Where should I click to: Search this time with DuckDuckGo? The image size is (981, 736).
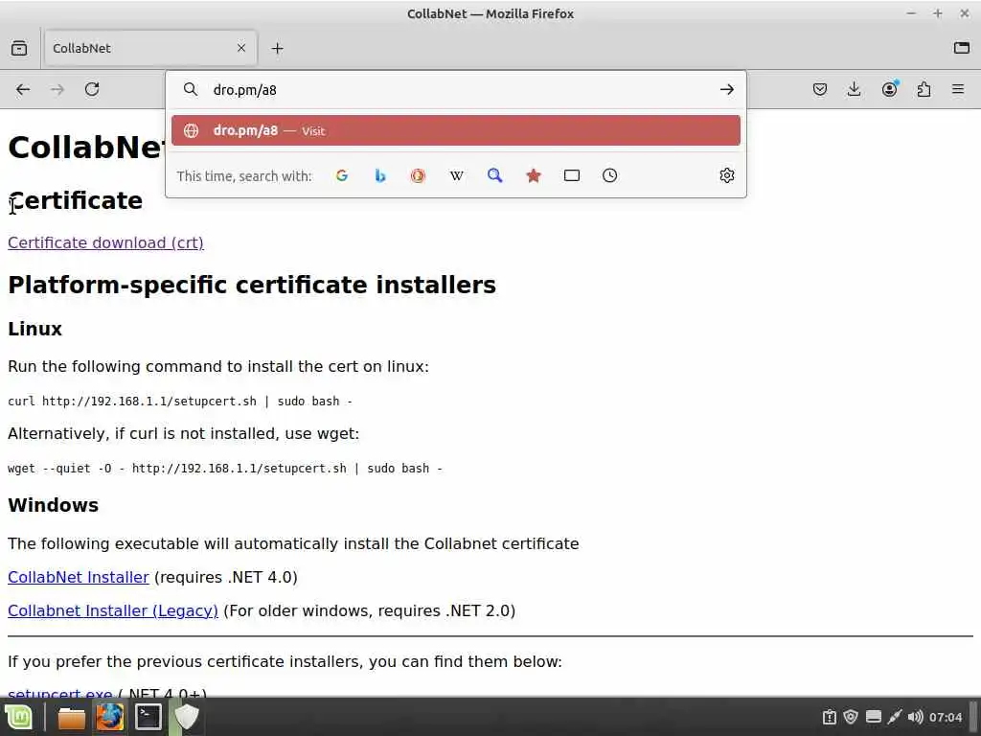coord(418,176)
